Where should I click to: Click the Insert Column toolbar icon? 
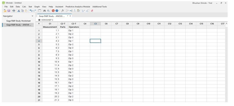pos(75,11)
